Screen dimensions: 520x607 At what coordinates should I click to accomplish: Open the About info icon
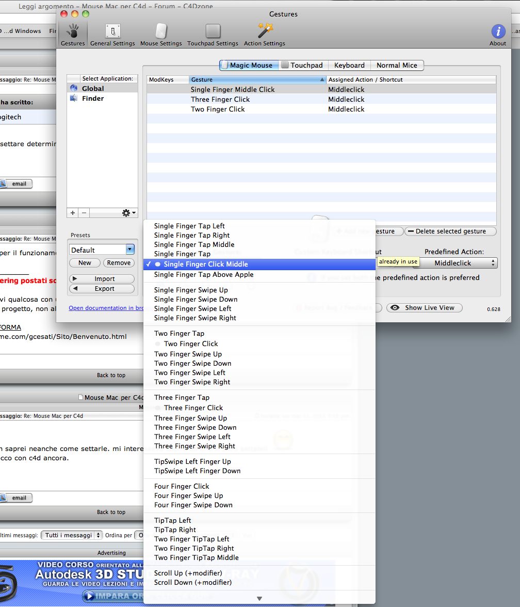point(498,35)
